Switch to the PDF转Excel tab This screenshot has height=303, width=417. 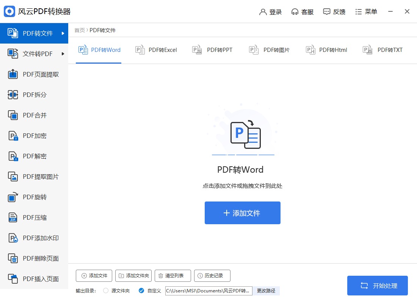[156, 50]
